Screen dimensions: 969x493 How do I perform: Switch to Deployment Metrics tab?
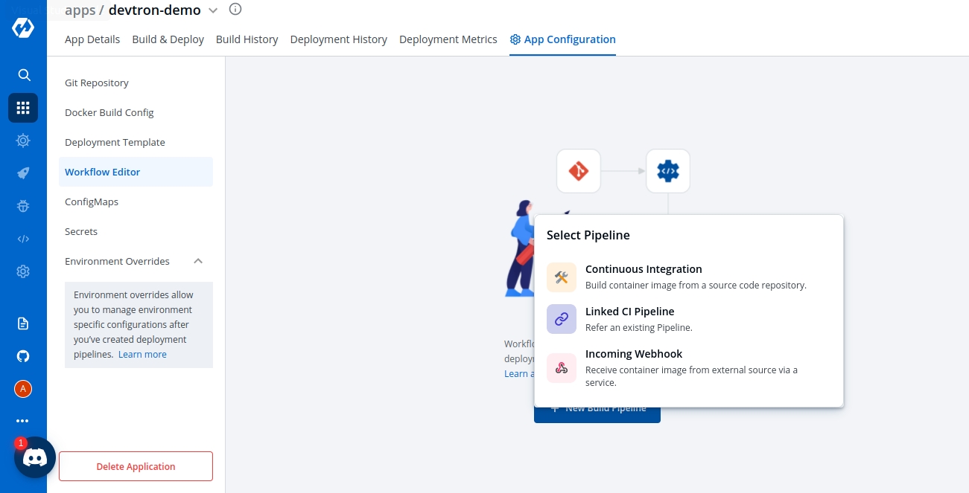[448, 39]
